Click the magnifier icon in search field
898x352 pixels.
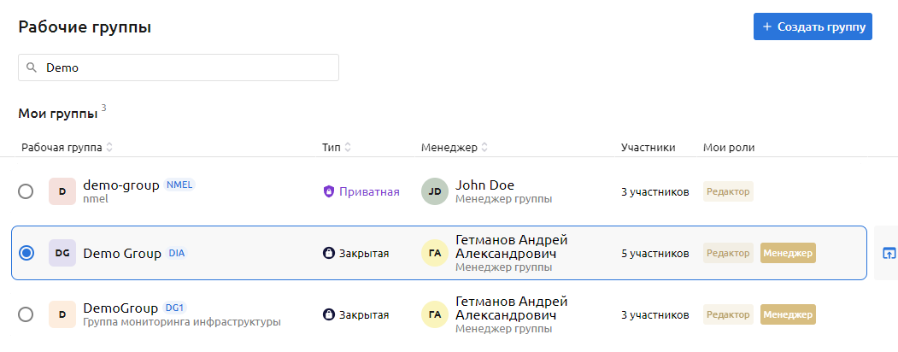coord(32,68)
